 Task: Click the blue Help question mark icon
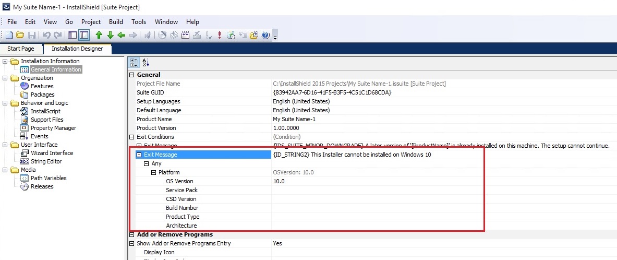coord(265,35)
